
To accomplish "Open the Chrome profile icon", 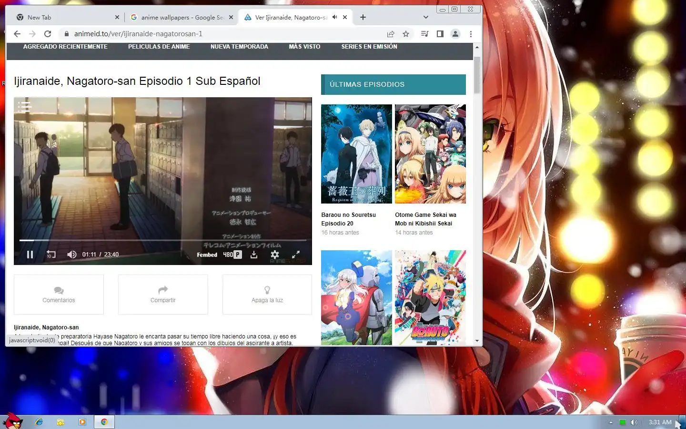I will coord(455,34).
